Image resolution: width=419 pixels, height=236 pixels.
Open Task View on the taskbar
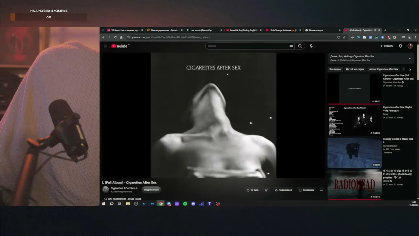(x=119, y=204)
